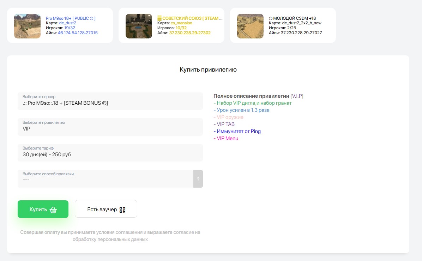Viewport: 422px width, 261px height.
Task: Open the Pro M9so server map thumbnail
Action: [27, 26]
